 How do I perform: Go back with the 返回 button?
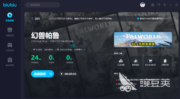click(x=36, y=19)
